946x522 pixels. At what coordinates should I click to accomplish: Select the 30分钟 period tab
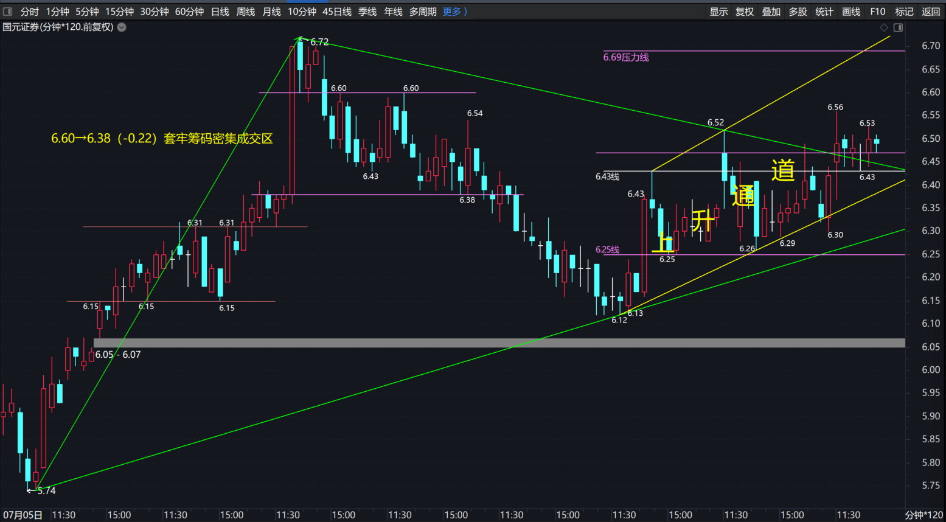[x=154, y=12]
